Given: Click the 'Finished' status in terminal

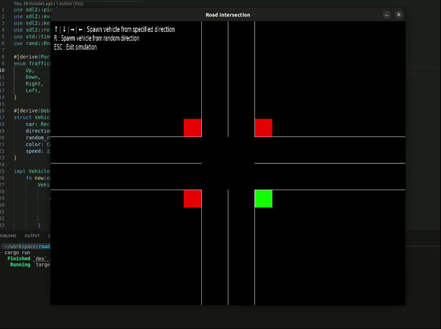Looking at the screenshot, I should [x=19, y=259].
